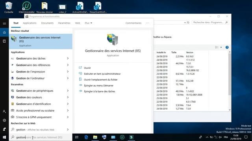Open the feedback person icon in sidebar
The image size is (252, 141).
(x=4, y=129)
